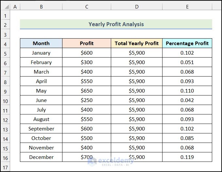Select column D header
The width and height of the screenshot is (222, 172).
coord(136,7)
